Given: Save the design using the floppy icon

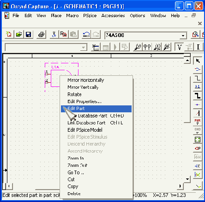Looking at the screenshot, I should point(29,34).
